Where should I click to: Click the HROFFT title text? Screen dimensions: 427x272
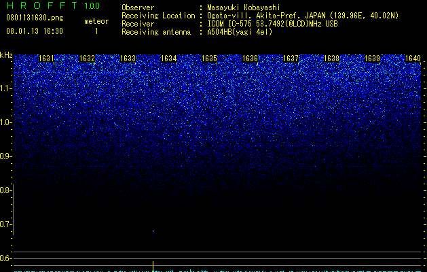click(x=42, y=5)
